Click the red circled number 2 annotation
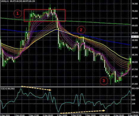Image resolution: width=139 pixels, height=116 pixels. [x=81, y=30]
